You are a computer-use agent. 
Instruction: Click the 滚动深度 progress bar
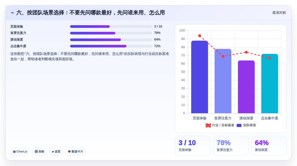[x=111, y=40]
